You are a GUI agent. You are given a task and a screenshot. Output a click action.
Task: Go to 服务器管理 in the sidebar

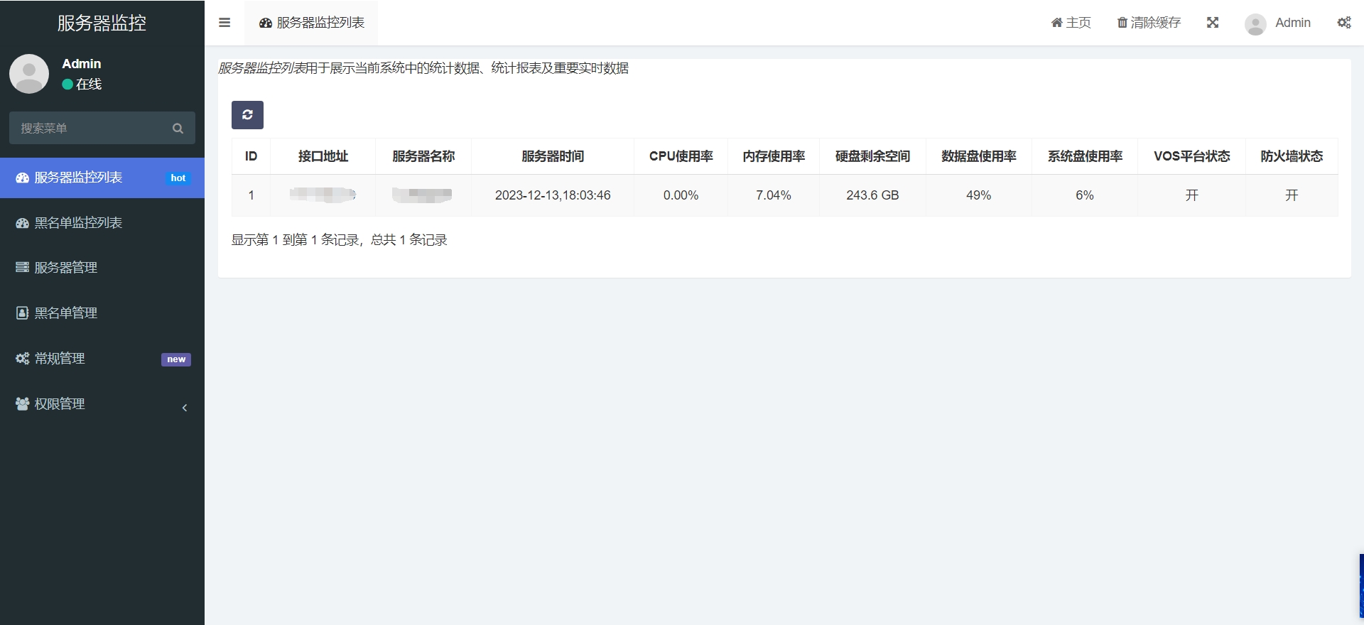102,268
